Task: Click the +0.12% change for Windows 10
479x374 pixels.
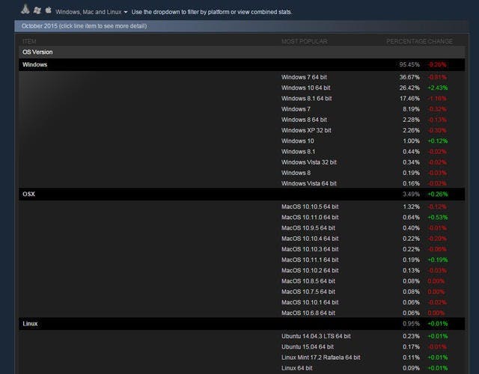Action: (x=437, y=141)
